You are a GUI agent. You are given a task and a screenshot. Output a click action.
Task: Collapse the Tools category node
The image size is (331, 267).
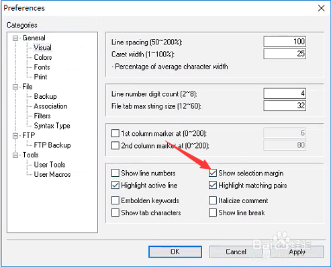point(15,155)
